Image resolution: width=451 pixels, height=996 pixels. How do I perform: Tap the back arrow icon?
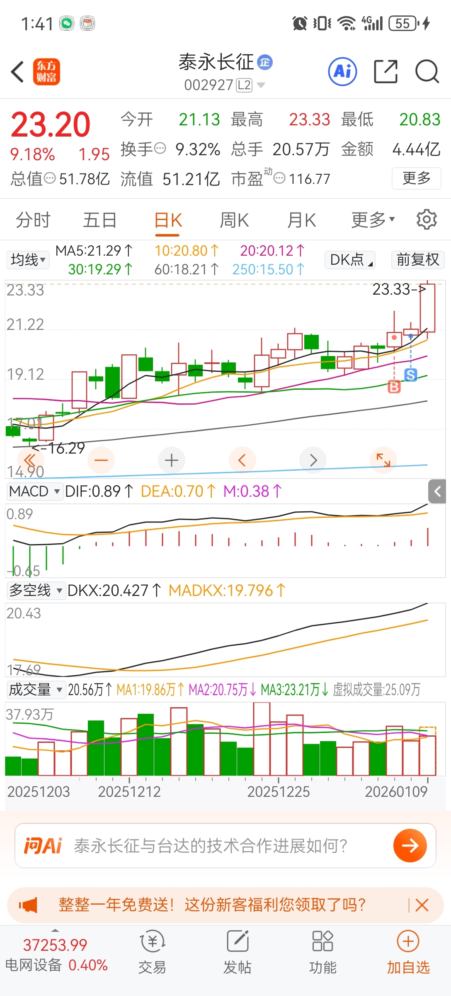coord(17,72)
